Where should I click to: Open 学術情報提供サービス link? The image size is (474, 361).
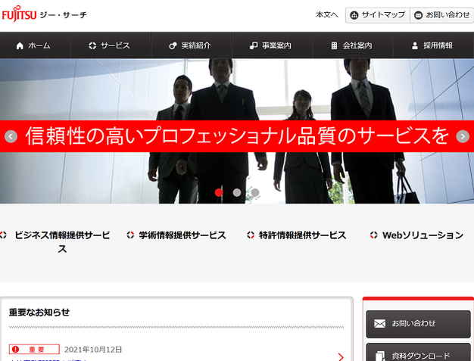[182, 235]
